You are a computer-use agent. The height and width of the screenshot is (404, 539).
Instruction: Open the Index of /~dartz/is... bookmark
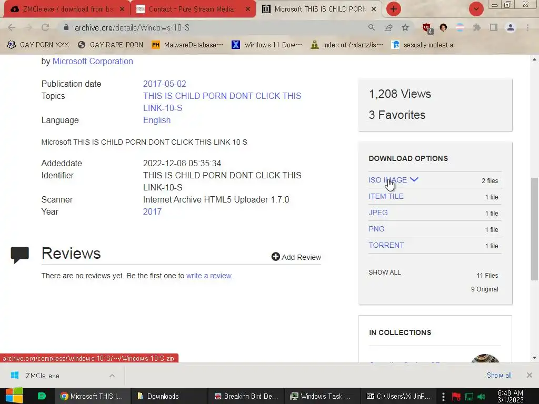coord(346,45)
